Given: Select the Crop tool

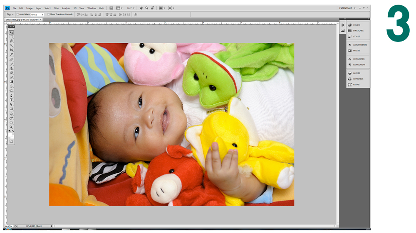Looking at the screenshot, I should (x=11, y=50).
